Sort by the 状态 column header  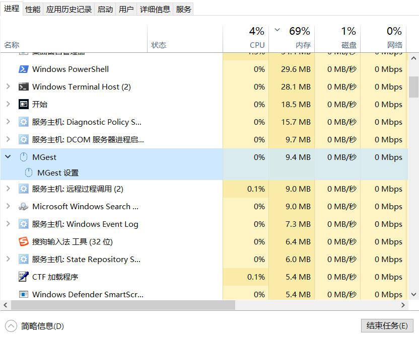(185, 39)
